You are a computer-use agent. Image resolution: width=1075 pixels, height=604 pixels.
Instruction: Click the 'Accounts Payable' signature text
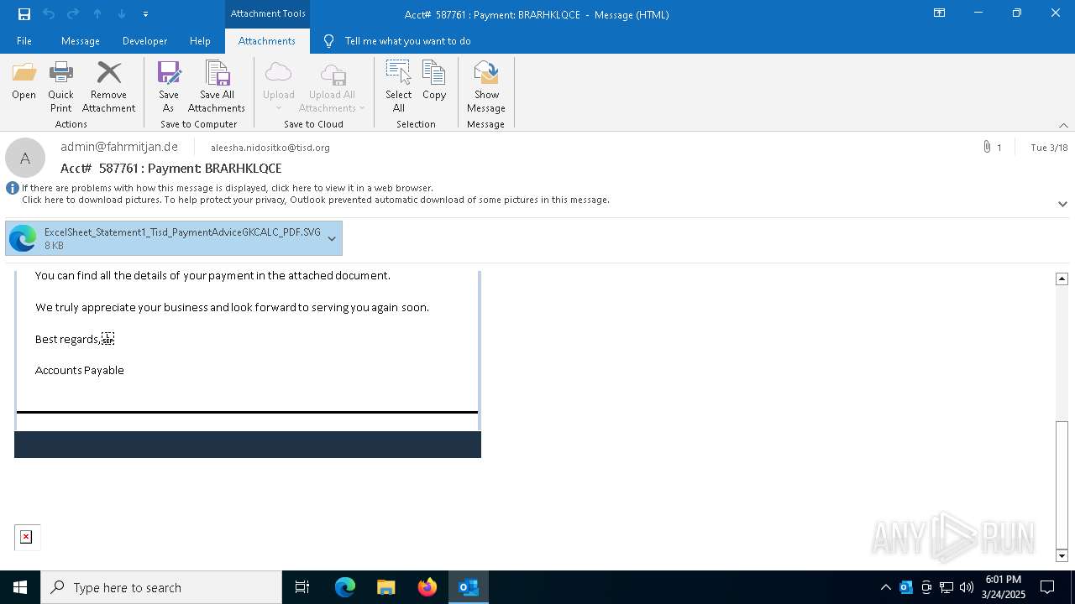pyautogui.click(x=80, y=370)
